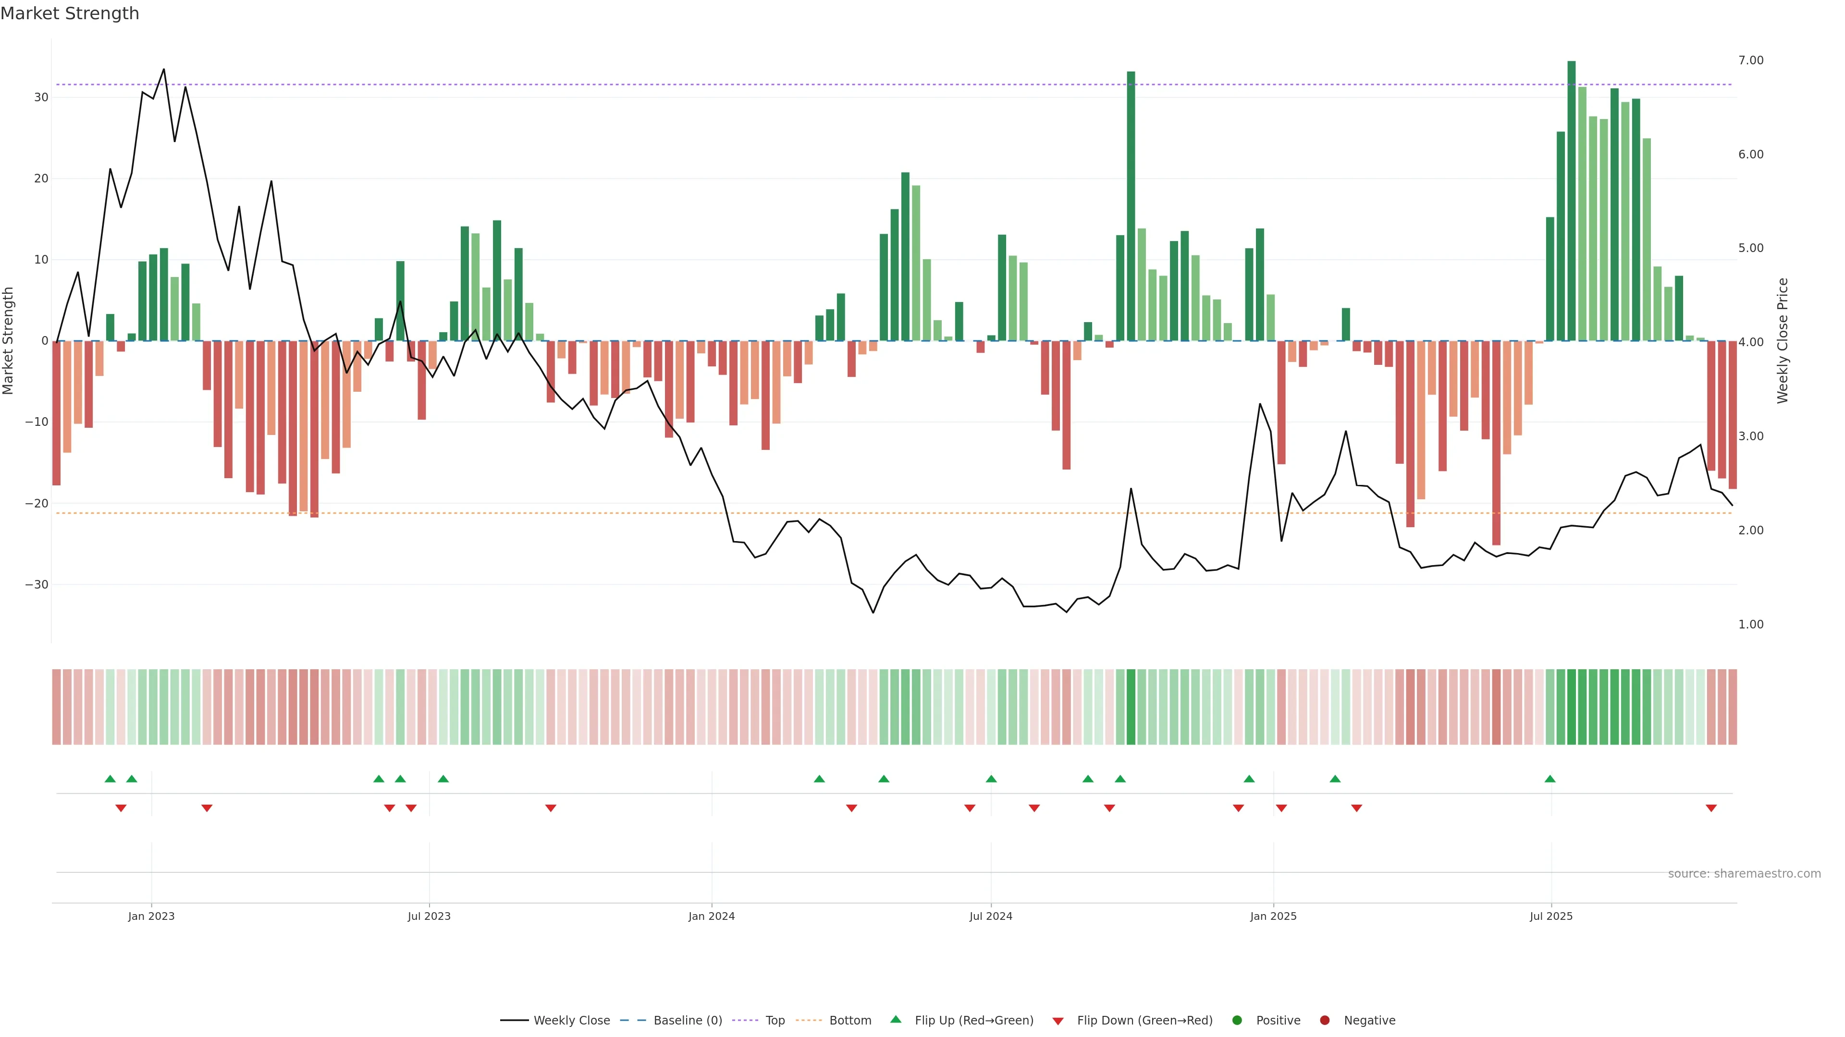The height and width of the screenshot is (1037, 1845).
Task: Click the green Positive circle in the legend
Action: coord(1237,1020)
